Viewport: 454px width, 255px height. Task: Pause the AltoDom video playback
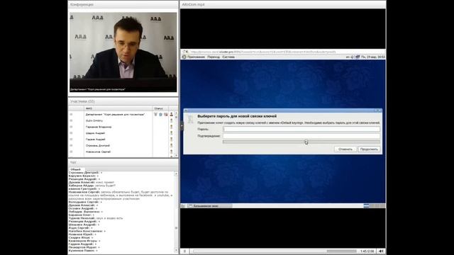(184, 251)
